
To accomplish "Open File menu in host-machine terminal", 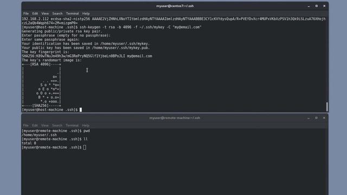I will tap(26, 14).
